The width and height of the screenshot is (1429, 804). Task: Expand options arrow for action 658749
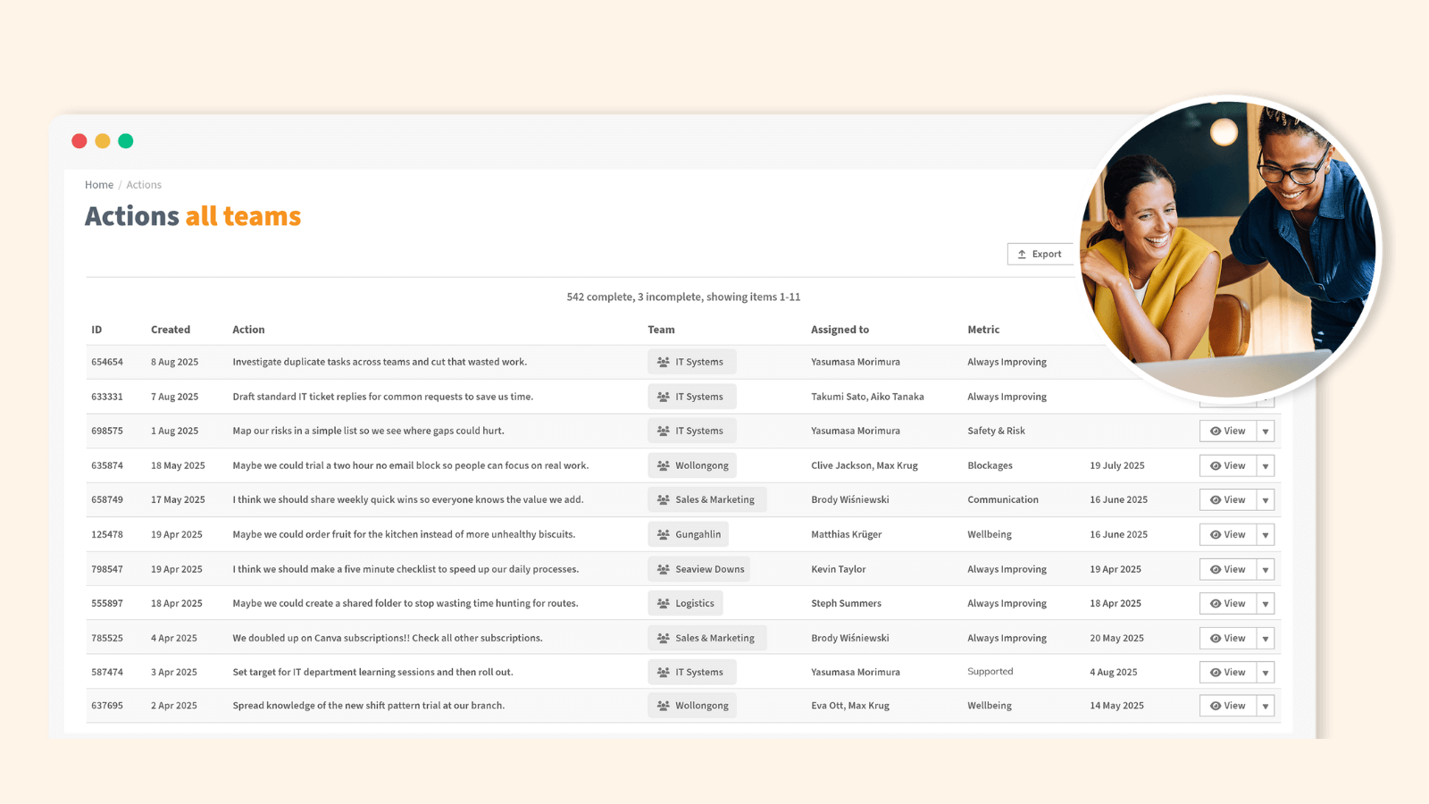[x=1266, y=500]
